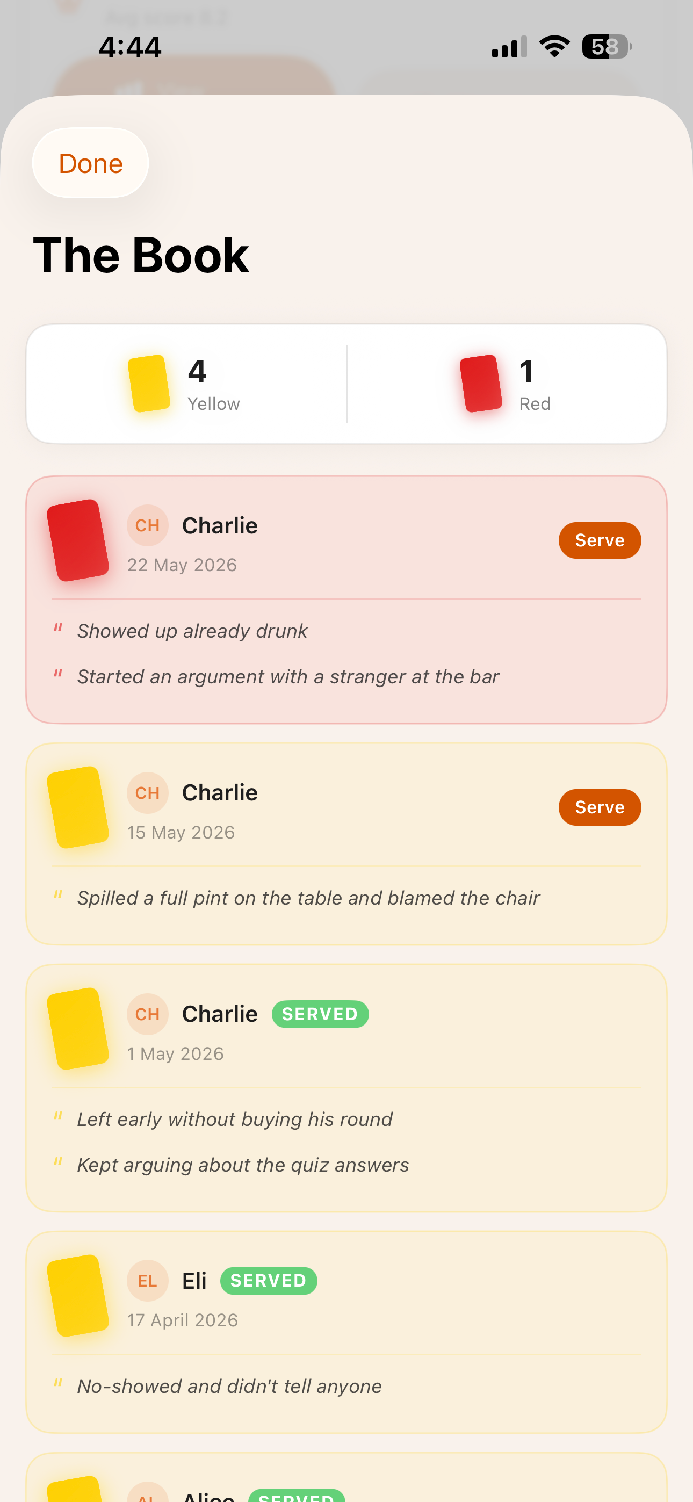Tap SERVED badge next to Eli
This screenshot has width=693, height=1502.
[268, 1281]
